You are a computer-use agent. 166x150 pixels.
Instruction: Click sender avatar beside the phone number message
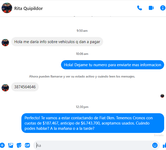coord(5,88)
